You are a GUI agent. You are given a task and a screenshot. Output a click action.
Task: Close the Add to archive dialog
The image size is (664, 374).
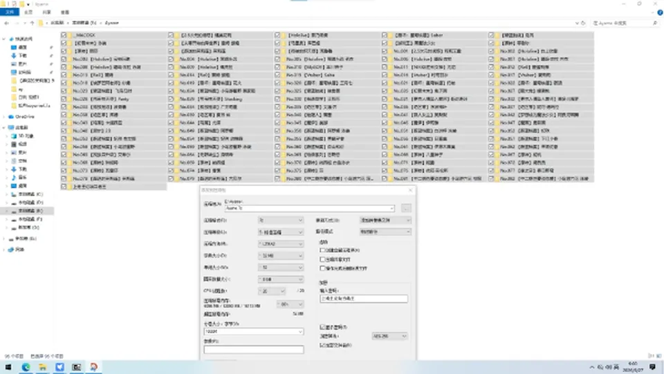pyautogui.click(x=410, y=190)
